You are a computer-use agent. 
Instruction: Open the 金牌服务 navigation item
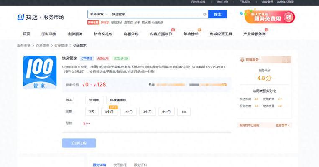coord(75,34)
